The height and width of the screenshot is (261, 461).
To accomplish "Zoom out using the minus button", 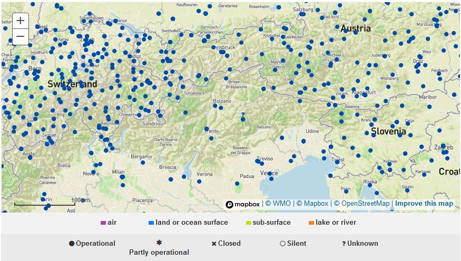I will pos(21,37).
